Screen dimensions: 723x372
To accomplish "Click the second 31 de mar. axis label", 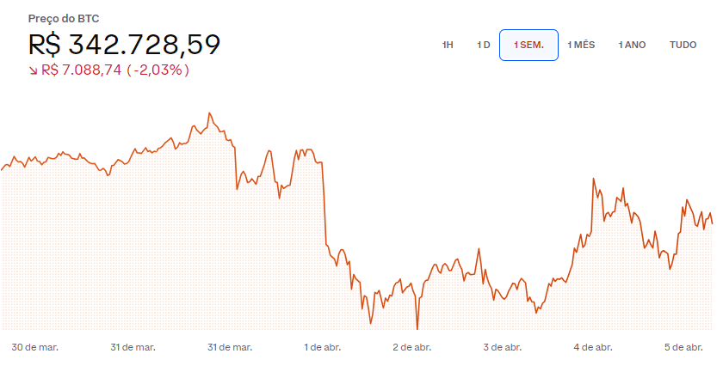I will coord(230,347).
